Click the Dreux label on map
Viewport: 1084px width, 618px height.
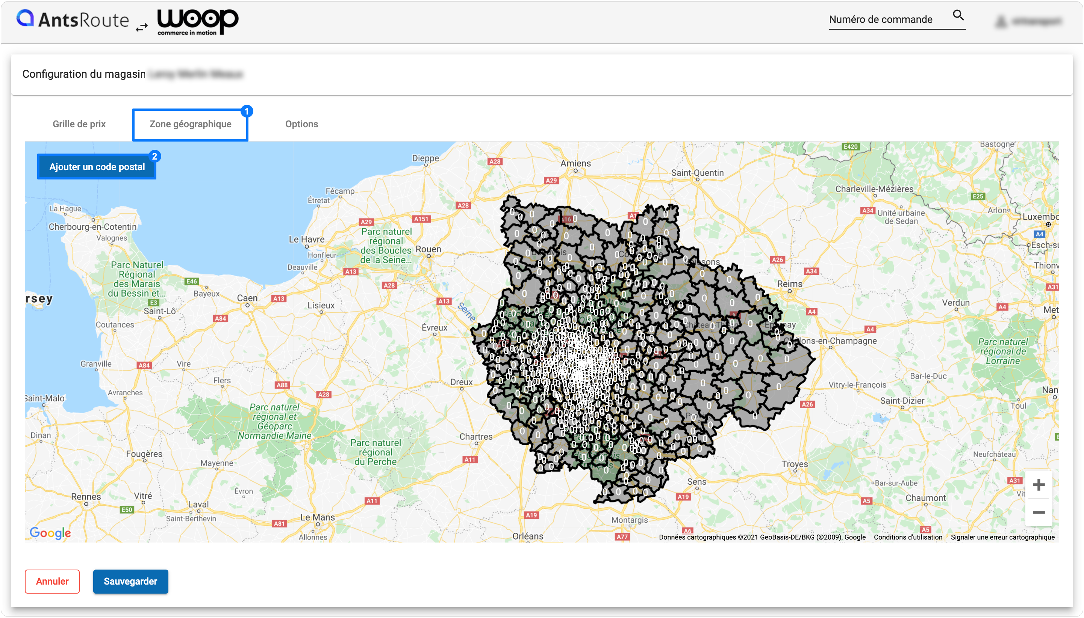click(462, 382)
